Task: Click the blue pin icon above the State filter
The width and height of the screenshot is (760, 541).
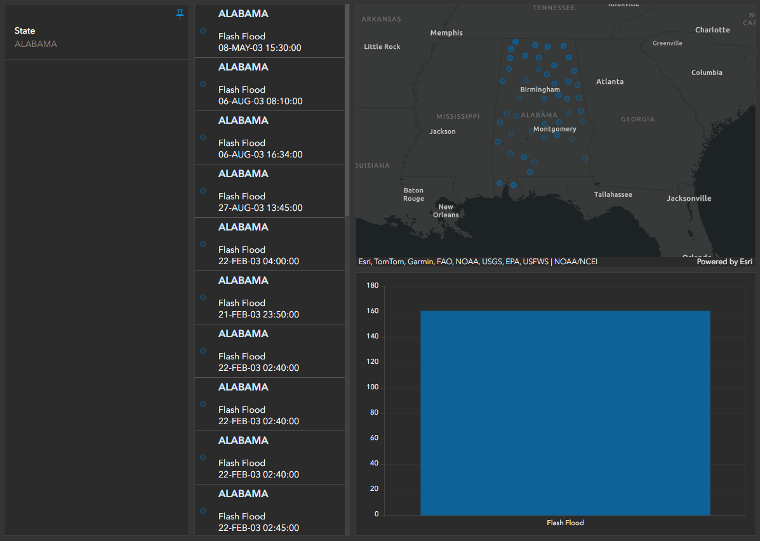Action: 180,13
